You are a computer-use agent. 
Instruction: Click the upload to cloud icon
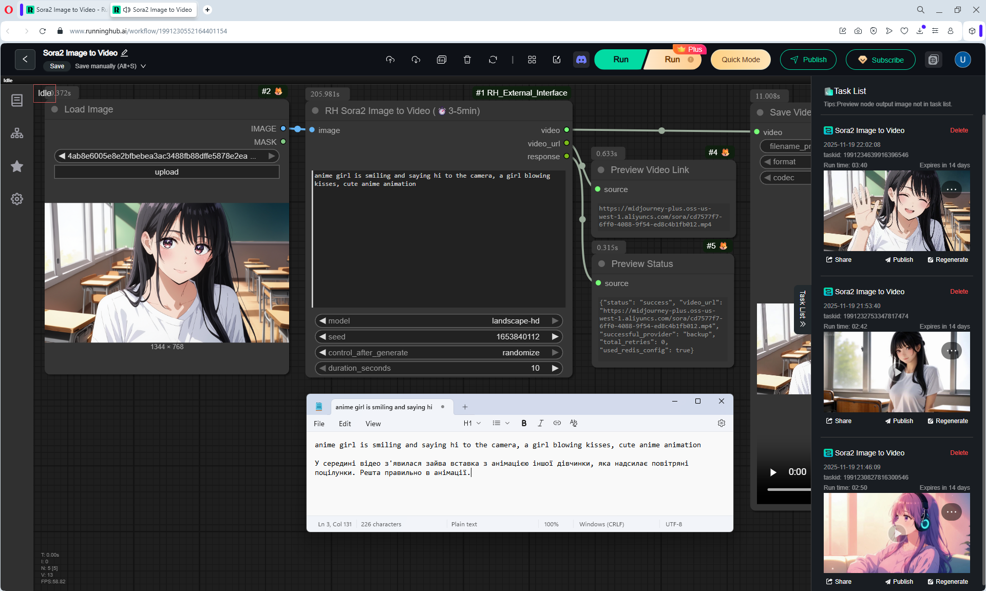(x=390, y=60)
